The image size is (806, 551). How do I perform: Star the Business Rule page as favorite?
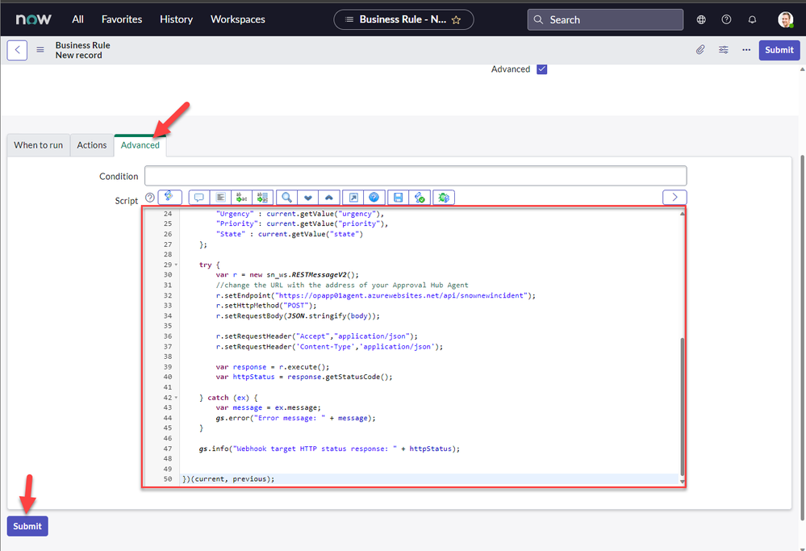point(457,19)
